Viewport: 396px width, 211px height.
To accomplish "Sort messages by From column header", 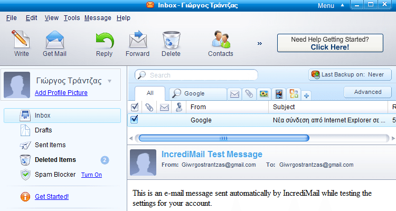I will coord(227,107).
